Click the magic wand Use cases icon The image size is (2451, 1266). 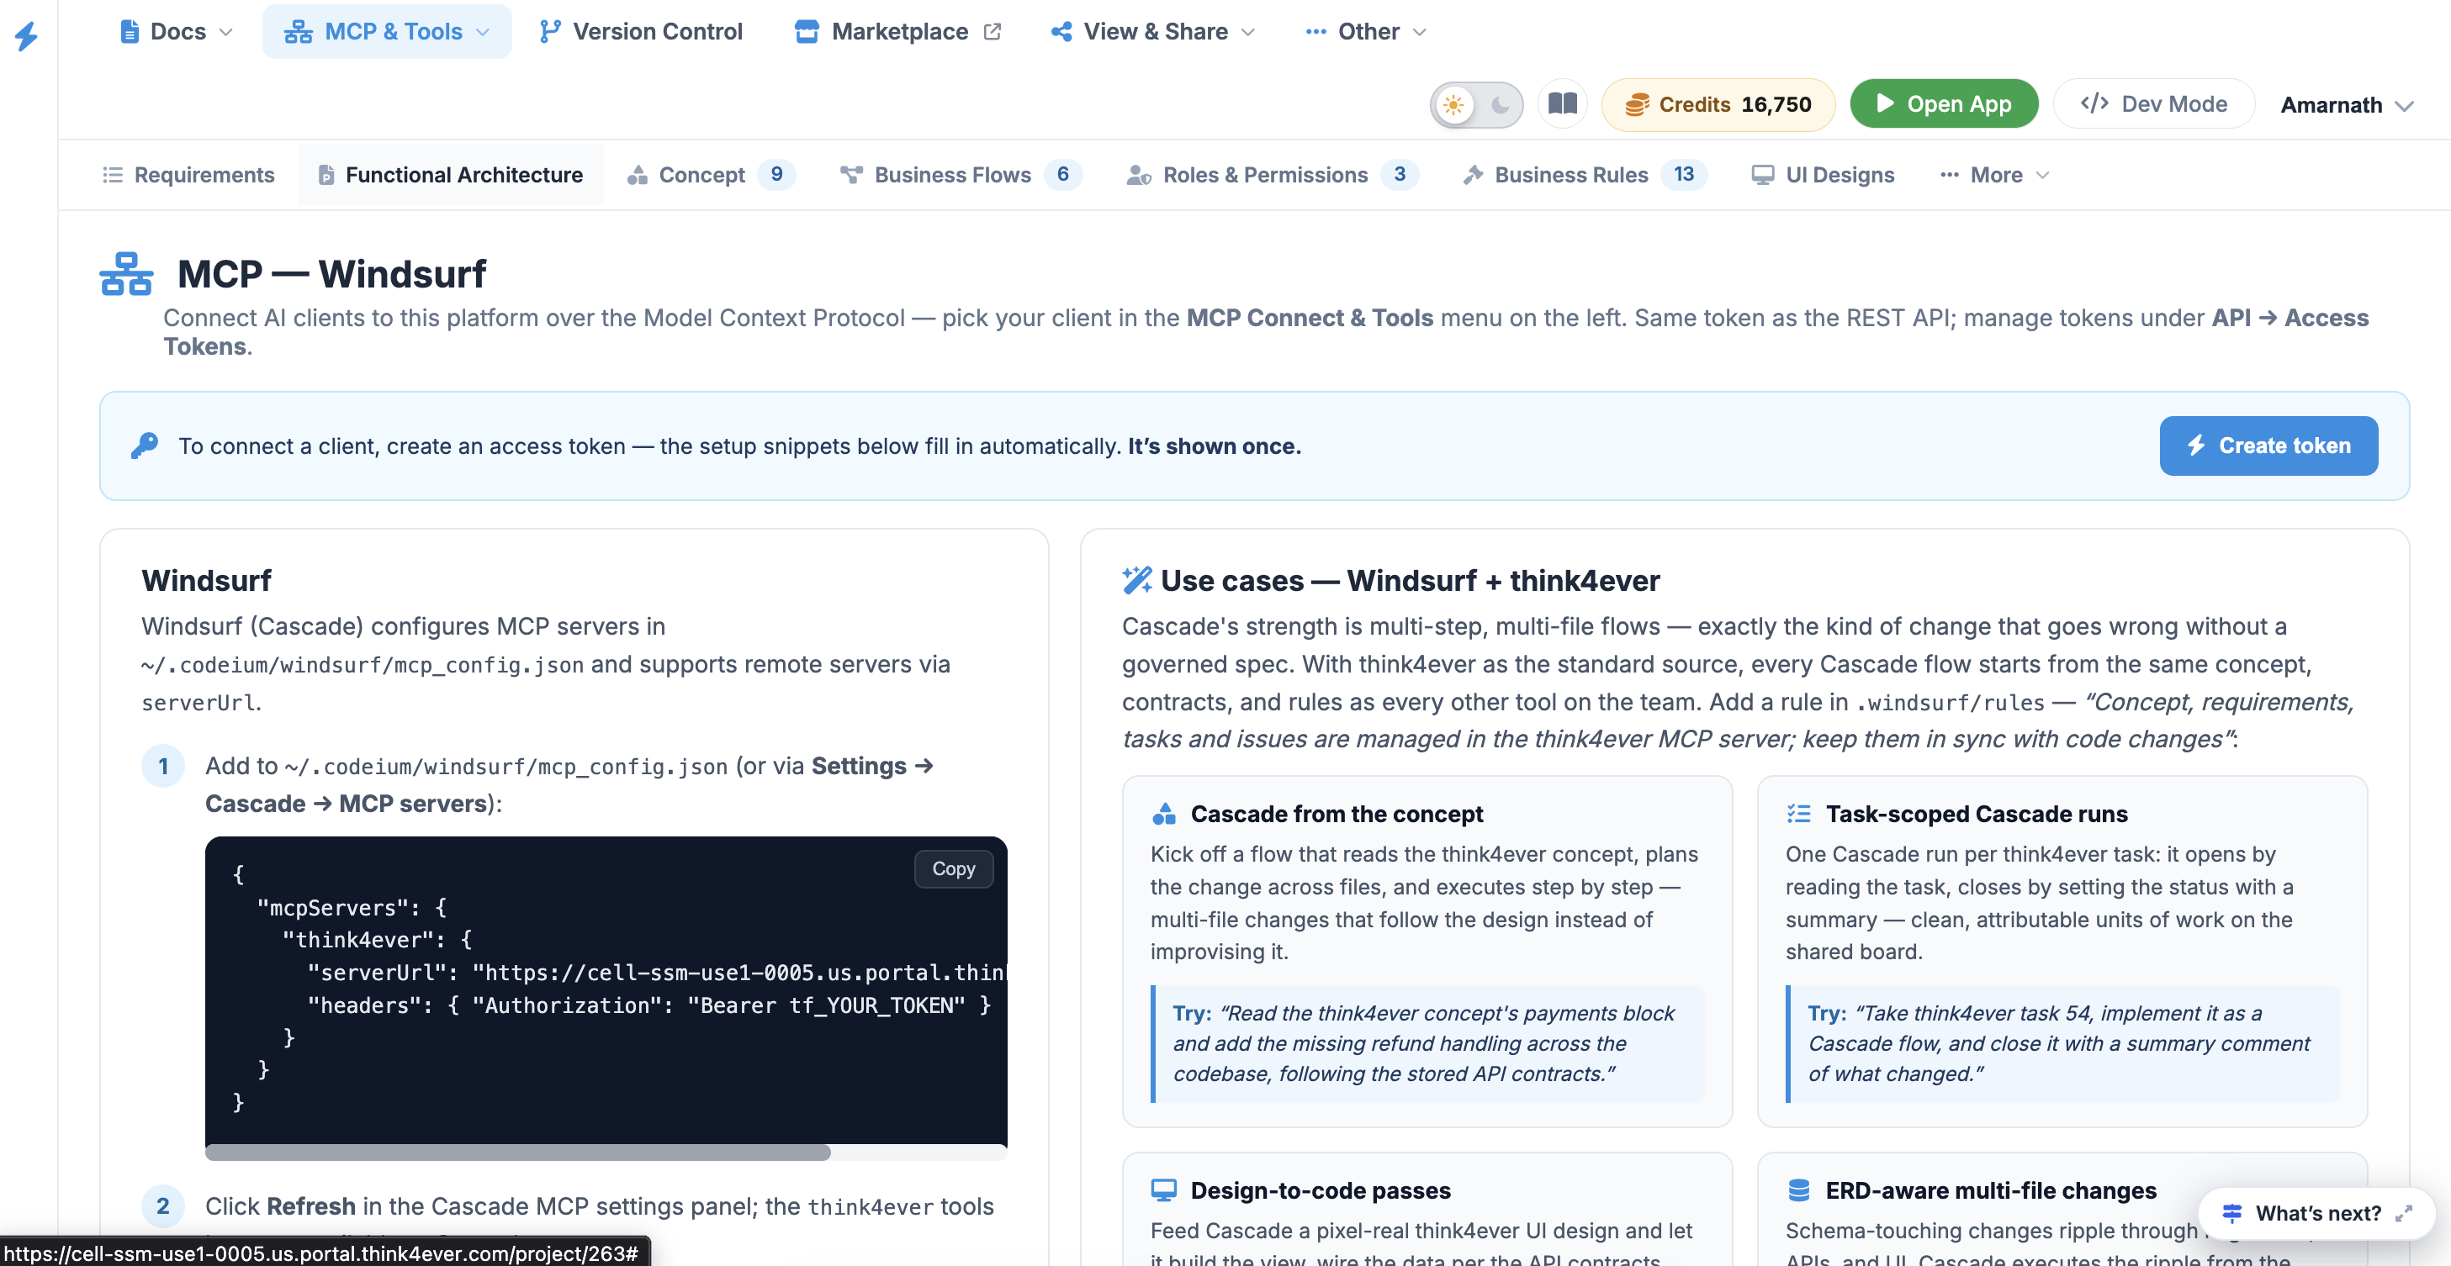[1137, 579]
